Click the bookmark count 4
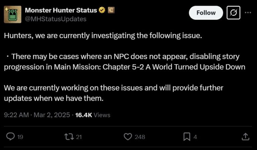The width and height of the screenshot is (257, 150). (x=195, y=137)
